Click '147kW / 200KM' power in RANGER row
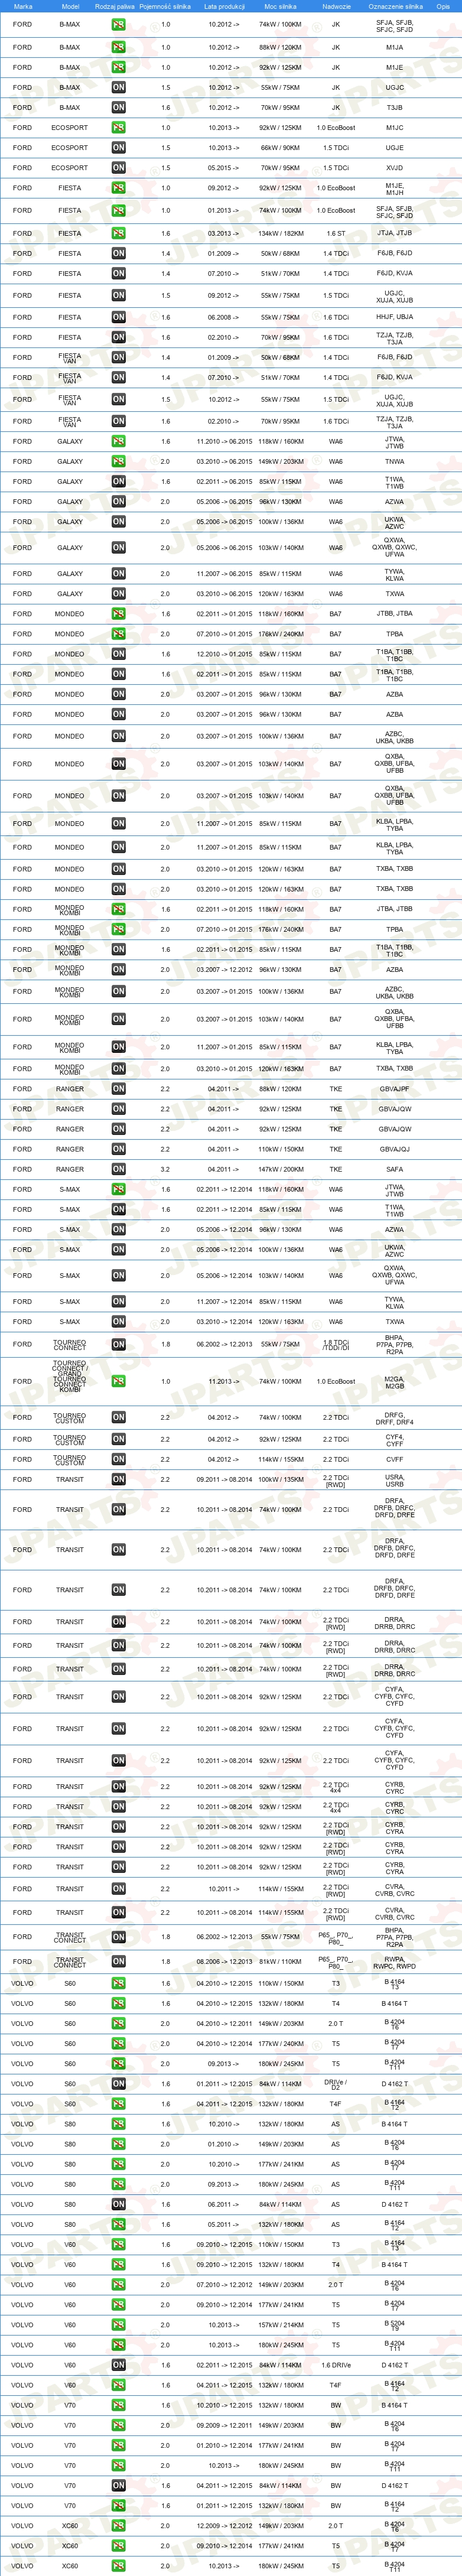Viewport: 462px width, 2576px height. coord(280,1169)
